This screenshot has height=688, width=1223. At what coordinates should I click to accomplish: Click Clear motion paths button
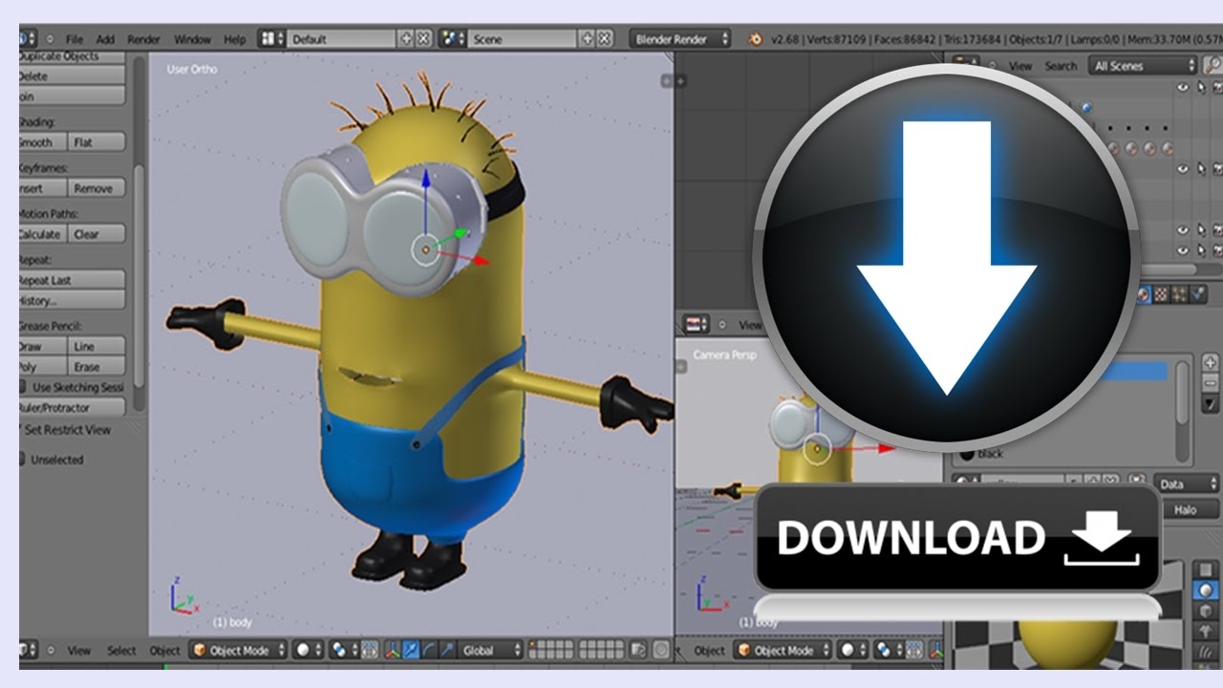(97, 234)
